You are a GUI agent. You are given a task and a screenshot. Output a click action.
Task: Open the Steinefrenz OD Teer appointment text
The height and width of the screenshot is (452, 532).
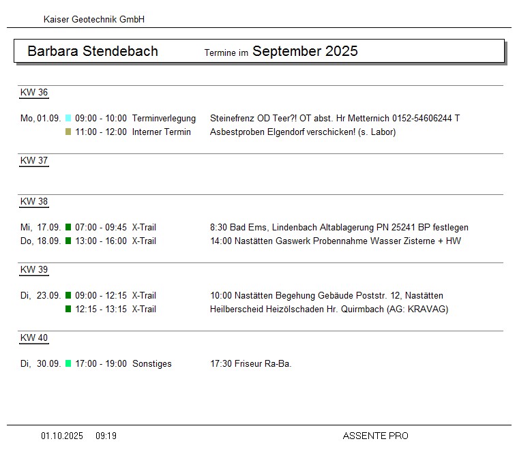[335, 119]
